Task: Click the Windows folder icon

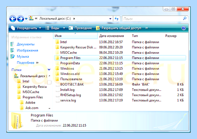Action: tap(57, 68)
